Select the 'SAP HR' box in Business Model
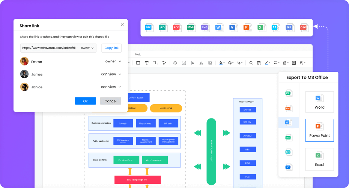349x188 pixels. click(248, 110)
